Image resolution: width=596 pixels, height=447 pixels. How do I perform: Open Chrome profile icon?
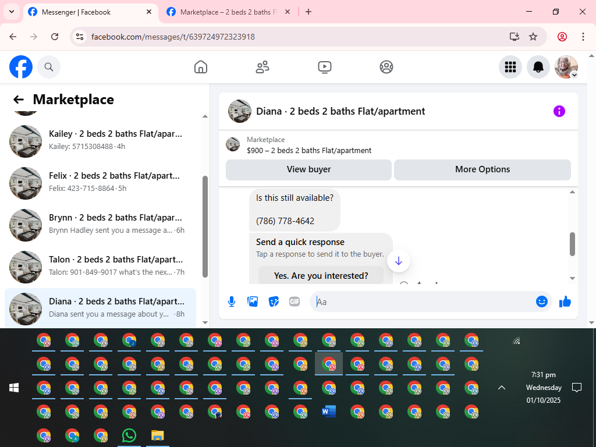pos(562,37)
